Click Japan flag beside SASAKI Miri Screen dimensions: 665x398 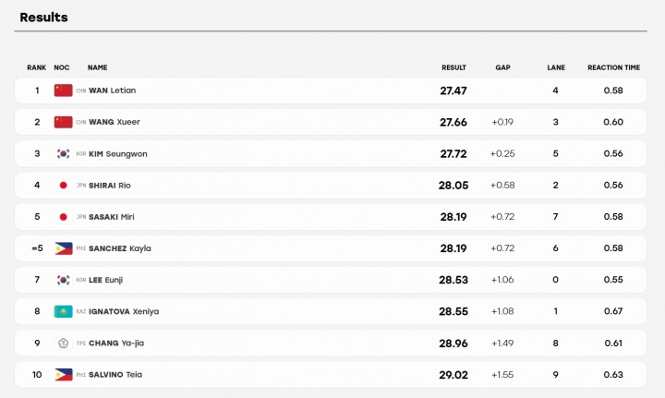click(63, 217)
